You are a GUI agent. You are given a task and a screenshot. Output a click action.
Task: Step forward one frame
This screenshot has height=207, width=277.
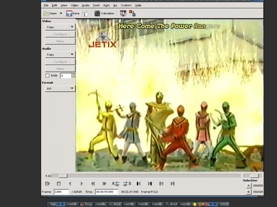point(82,184)
